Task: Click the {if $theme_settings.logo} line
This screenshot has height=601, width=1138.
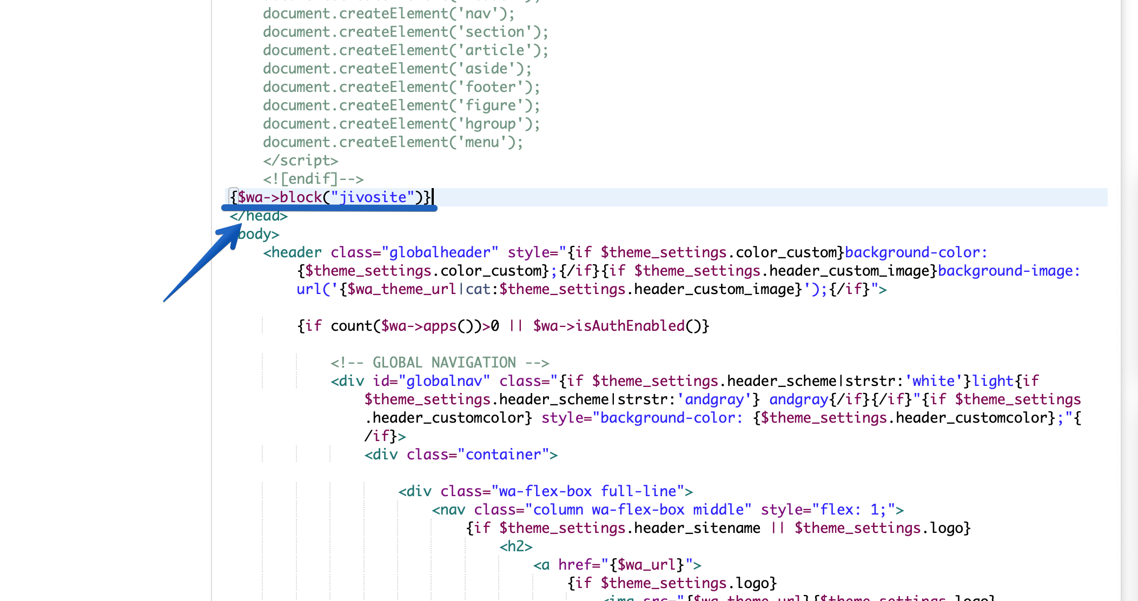Action: point(672,583)
